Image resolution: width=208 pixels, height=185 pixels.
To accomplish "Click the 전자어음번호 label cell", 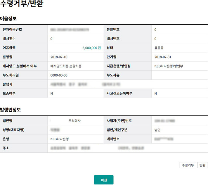I will pyautogui.click(x=12, y=30).
